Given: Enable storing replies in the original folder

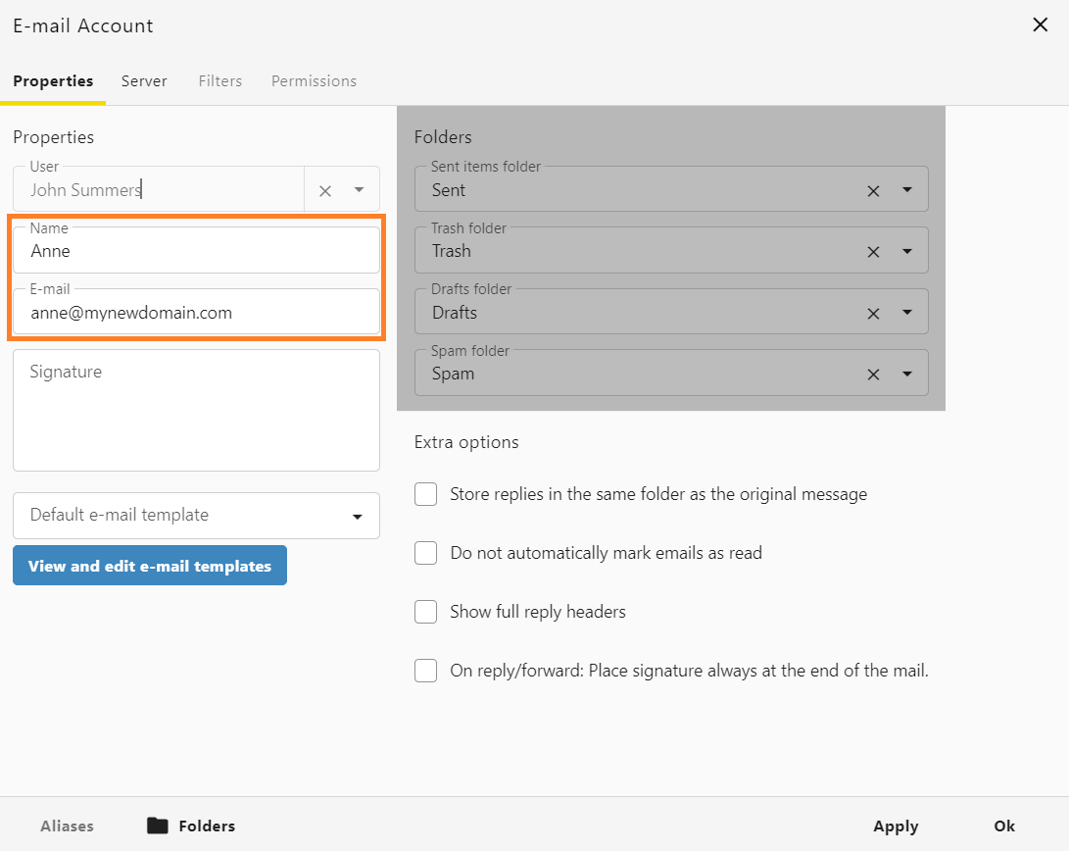Looking at the screenshot, I should pyautogui.click(x=425, y=494).
